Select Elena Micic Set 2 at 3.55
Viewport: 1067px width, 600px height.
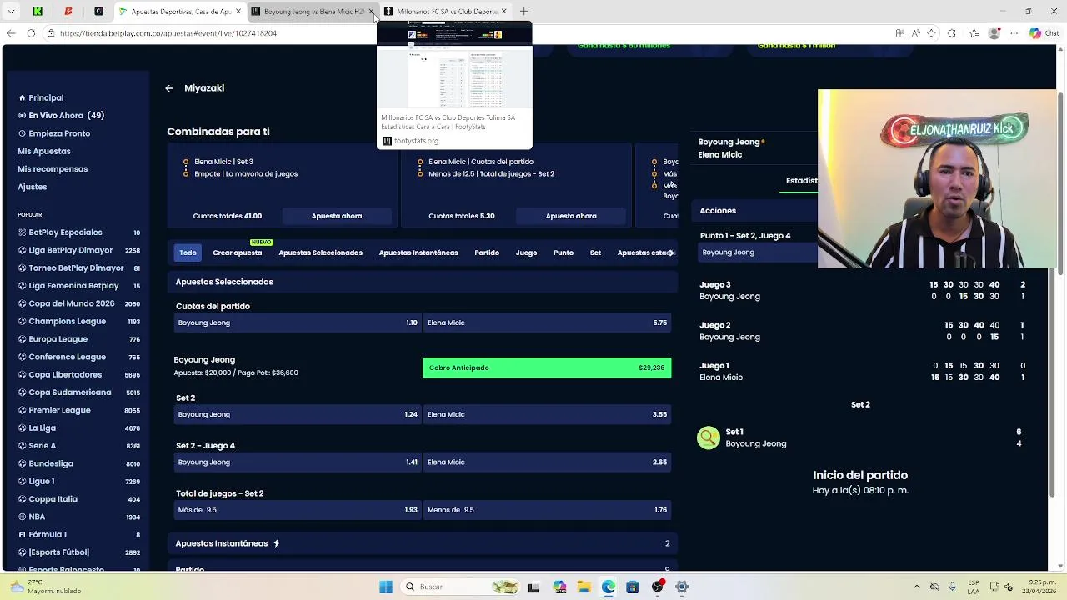click(x=547, y=414)
